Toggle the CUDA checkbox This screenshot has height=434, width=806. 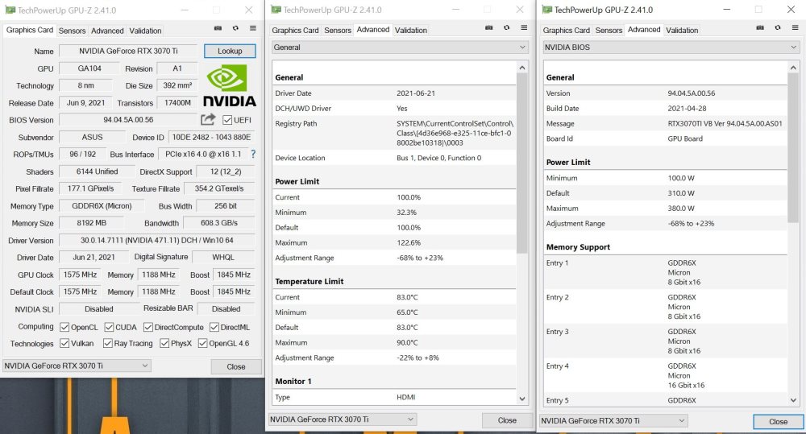[x=109, y=327]
